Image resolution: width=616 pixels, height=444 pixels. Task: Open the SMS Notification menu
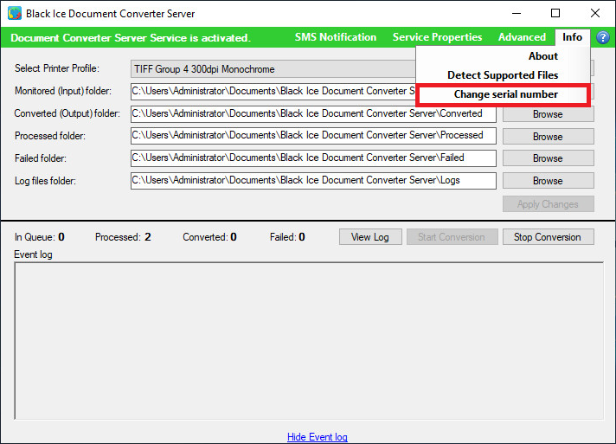coord(336,37)
